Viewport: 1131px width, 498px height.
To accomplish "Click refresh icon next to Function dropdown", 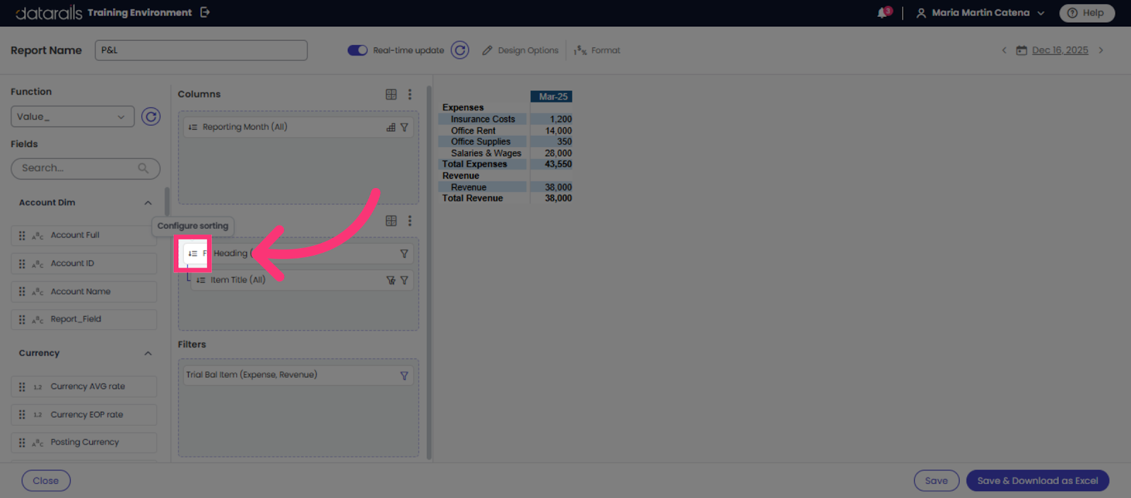I will (151, 117).
